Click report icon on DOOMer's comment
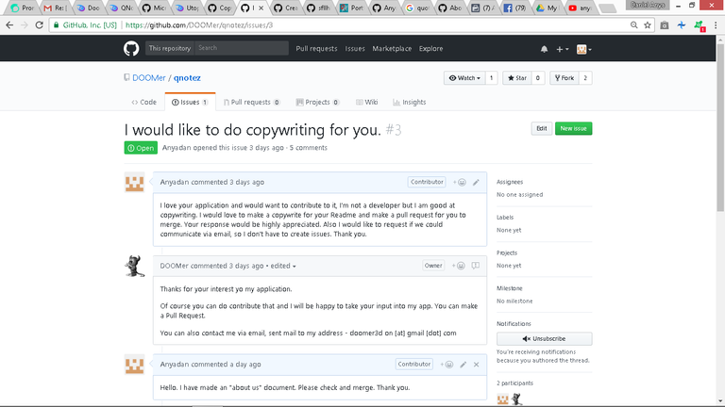725x407 pixels. tap(476, 266)
